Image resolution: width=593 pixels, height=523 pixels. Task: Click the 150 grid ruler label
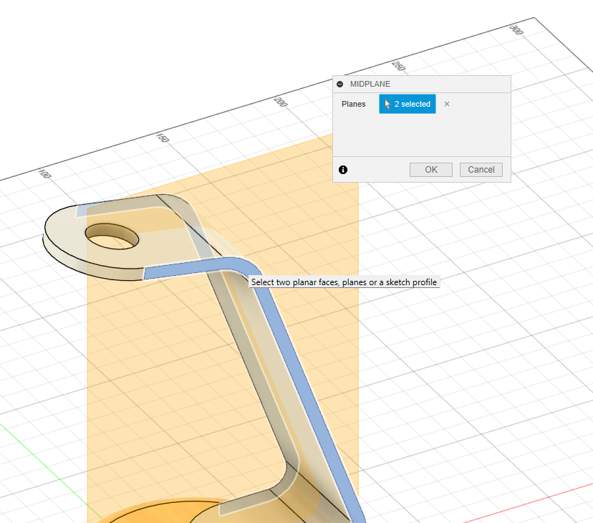[x=163, y=138]
